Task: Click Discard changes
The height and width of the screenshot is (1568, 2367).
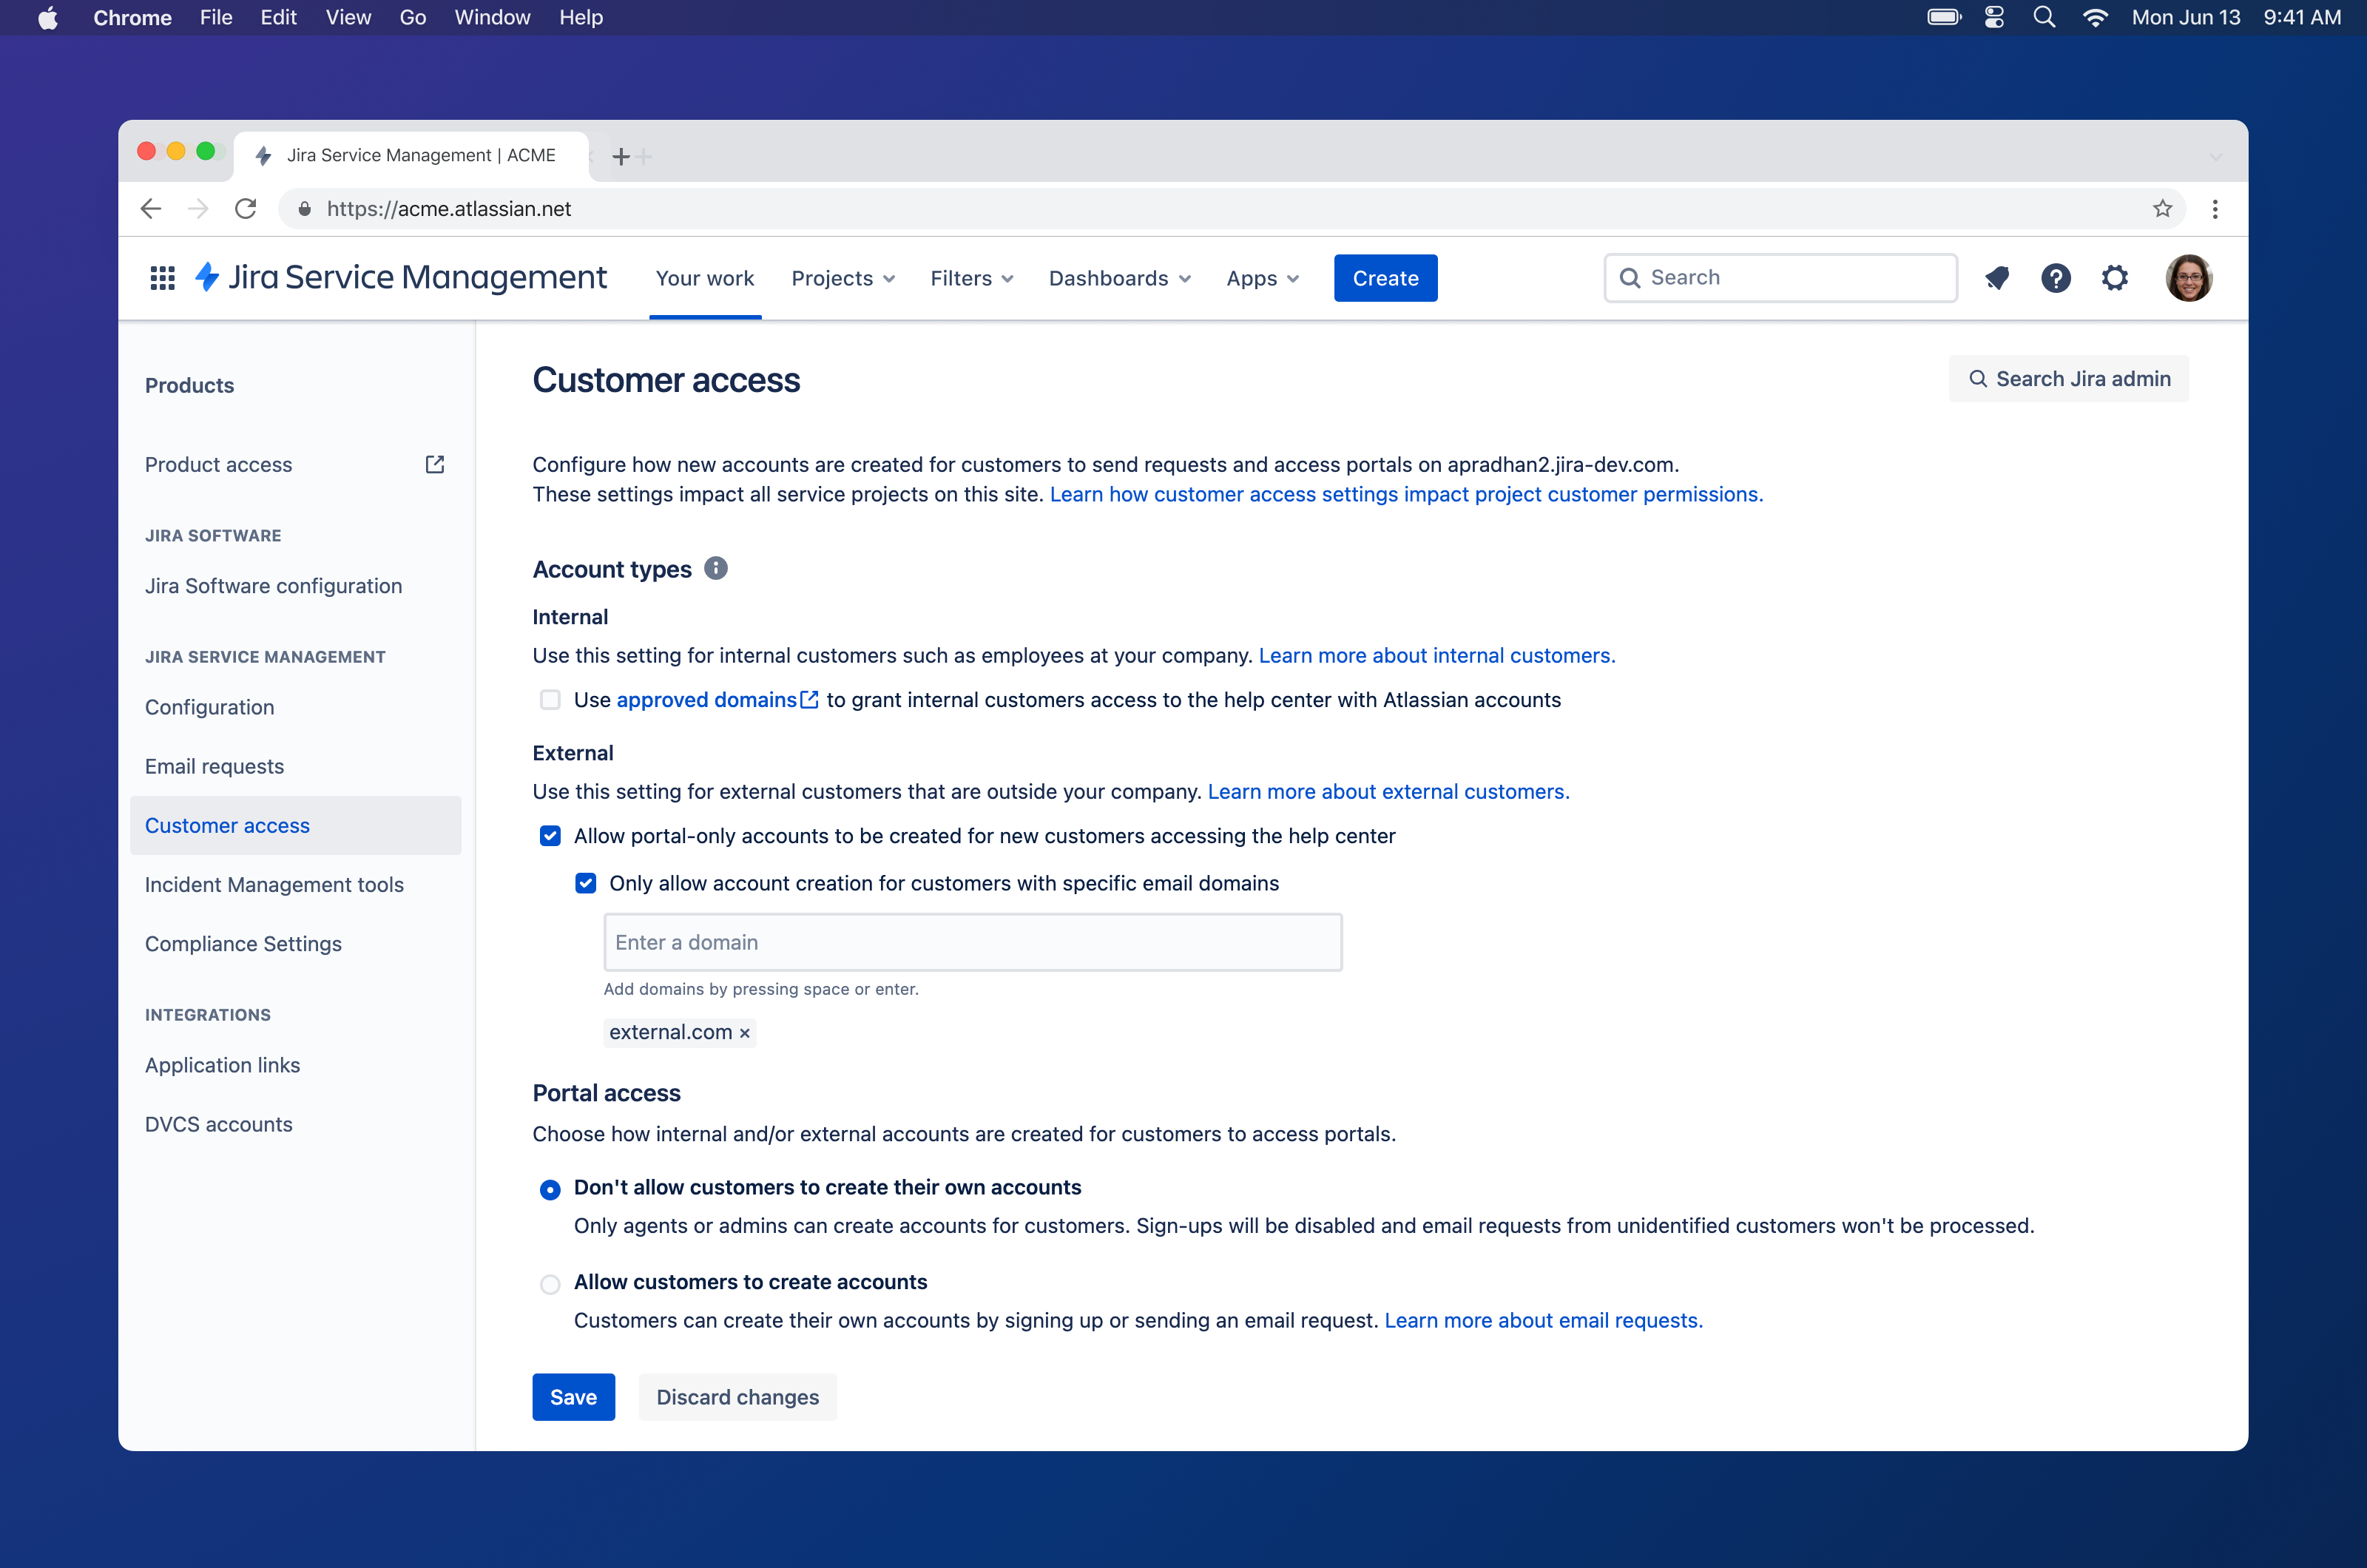Action: tap(737, 1397)
